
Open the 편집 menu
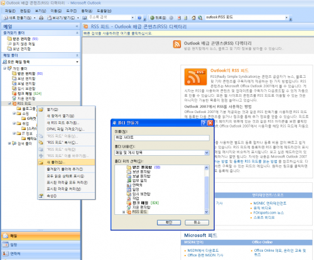point(25,11)
